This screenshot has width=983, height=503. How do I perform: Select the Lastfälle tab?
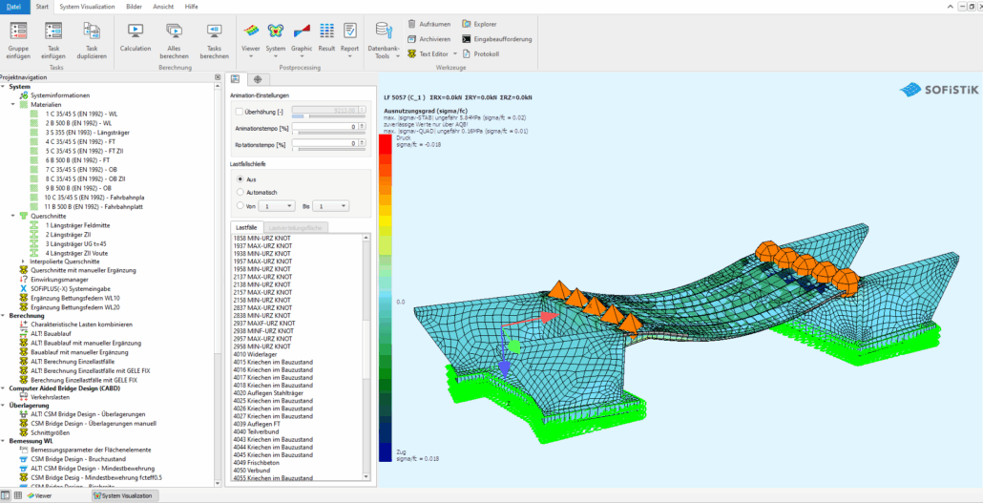(x=246, y=228)
